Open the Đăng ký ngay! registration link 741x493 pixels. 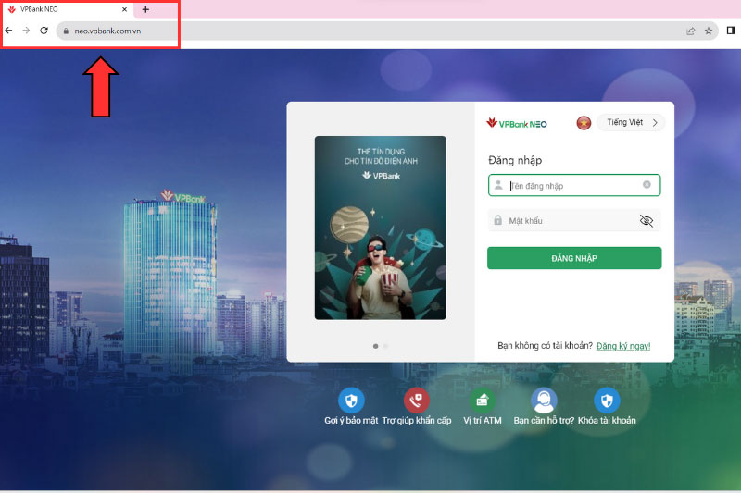(x=622, y=346)
